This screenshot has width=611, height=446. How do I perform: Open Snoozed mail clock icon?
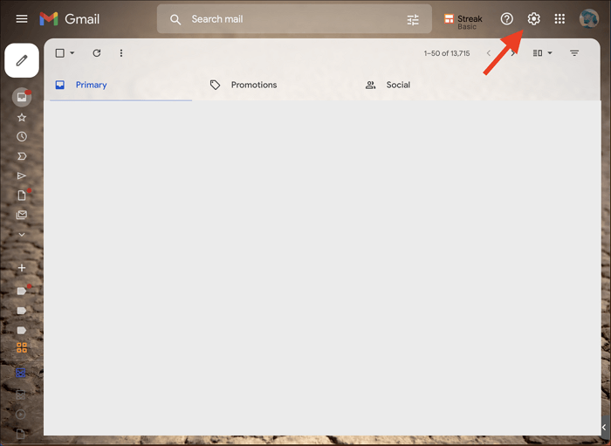(22, 136)
